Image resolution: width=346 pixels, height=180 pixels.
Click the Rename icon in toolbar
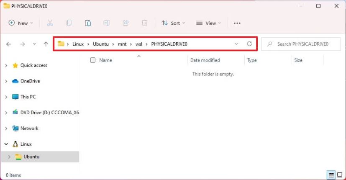click(107, 23)
